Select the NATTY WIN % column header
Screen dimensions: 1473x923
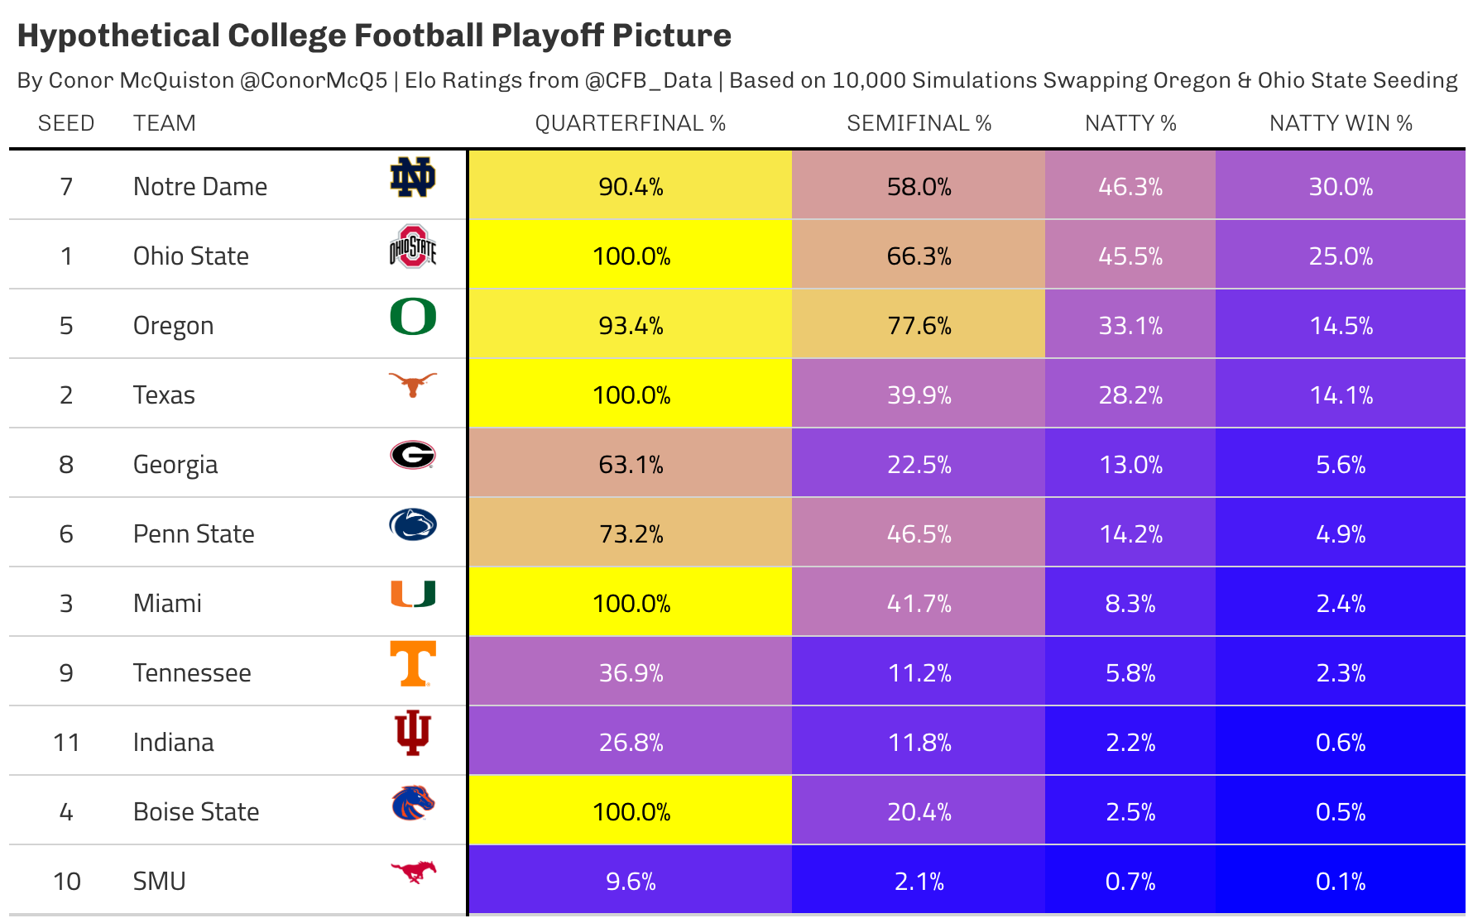pos(1341,123)
